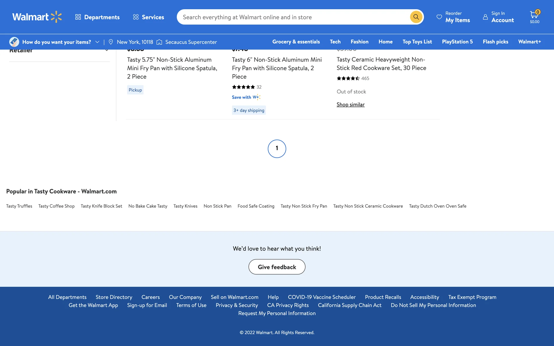Click the Walmart spark logo
Image resolution: width=554 pixels, height=346 pixels.
coord(56,17)
